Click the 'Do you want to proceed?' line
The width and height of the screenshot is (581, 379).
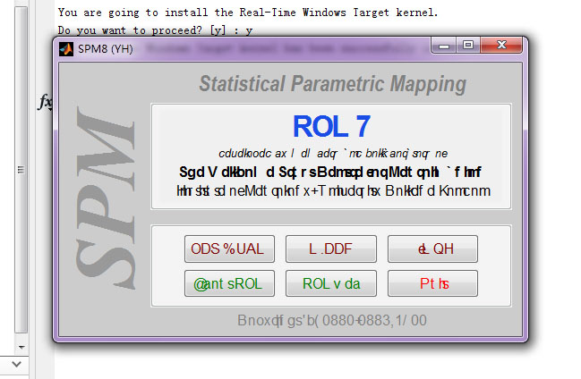click(x=155, y=30)
